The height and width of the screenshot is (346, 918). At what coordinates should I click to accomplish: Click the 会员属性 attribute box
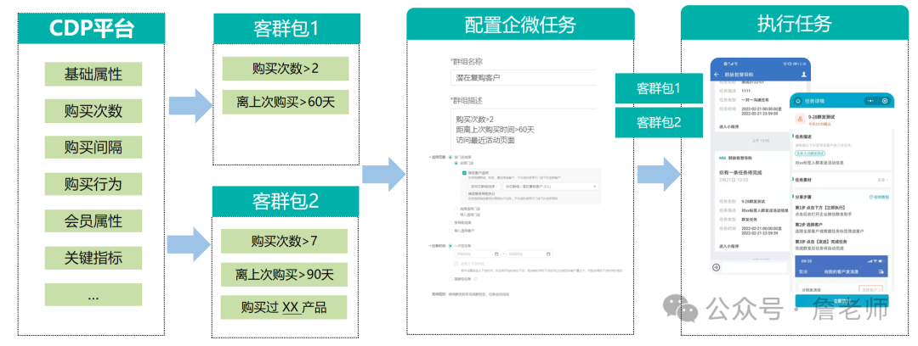(x=93, y=221)
